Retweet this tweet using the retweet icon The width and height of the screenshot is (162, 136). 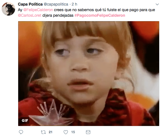pyautogui.click(x=43, y=132)
